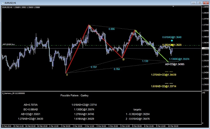Click the 'B' pivot point label

(123, 59)
